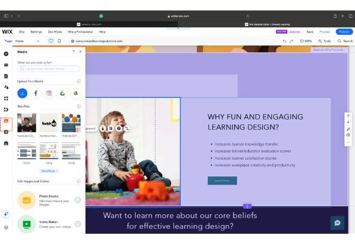The height and width of the screenshot is (244, 355).
Task: Click the Safari share icon
Action: 336,16
